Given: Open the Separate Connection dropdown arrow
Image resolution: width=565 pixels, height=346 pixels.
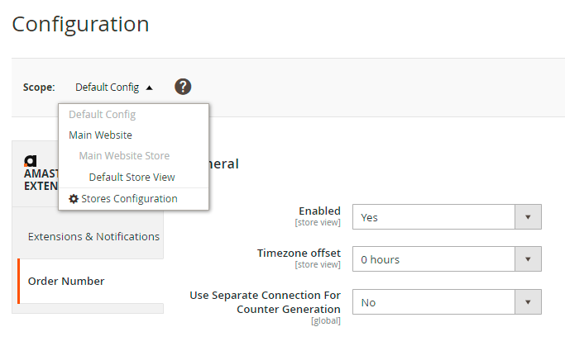Looking at the screenshot, I should click(x=528, y=302).
